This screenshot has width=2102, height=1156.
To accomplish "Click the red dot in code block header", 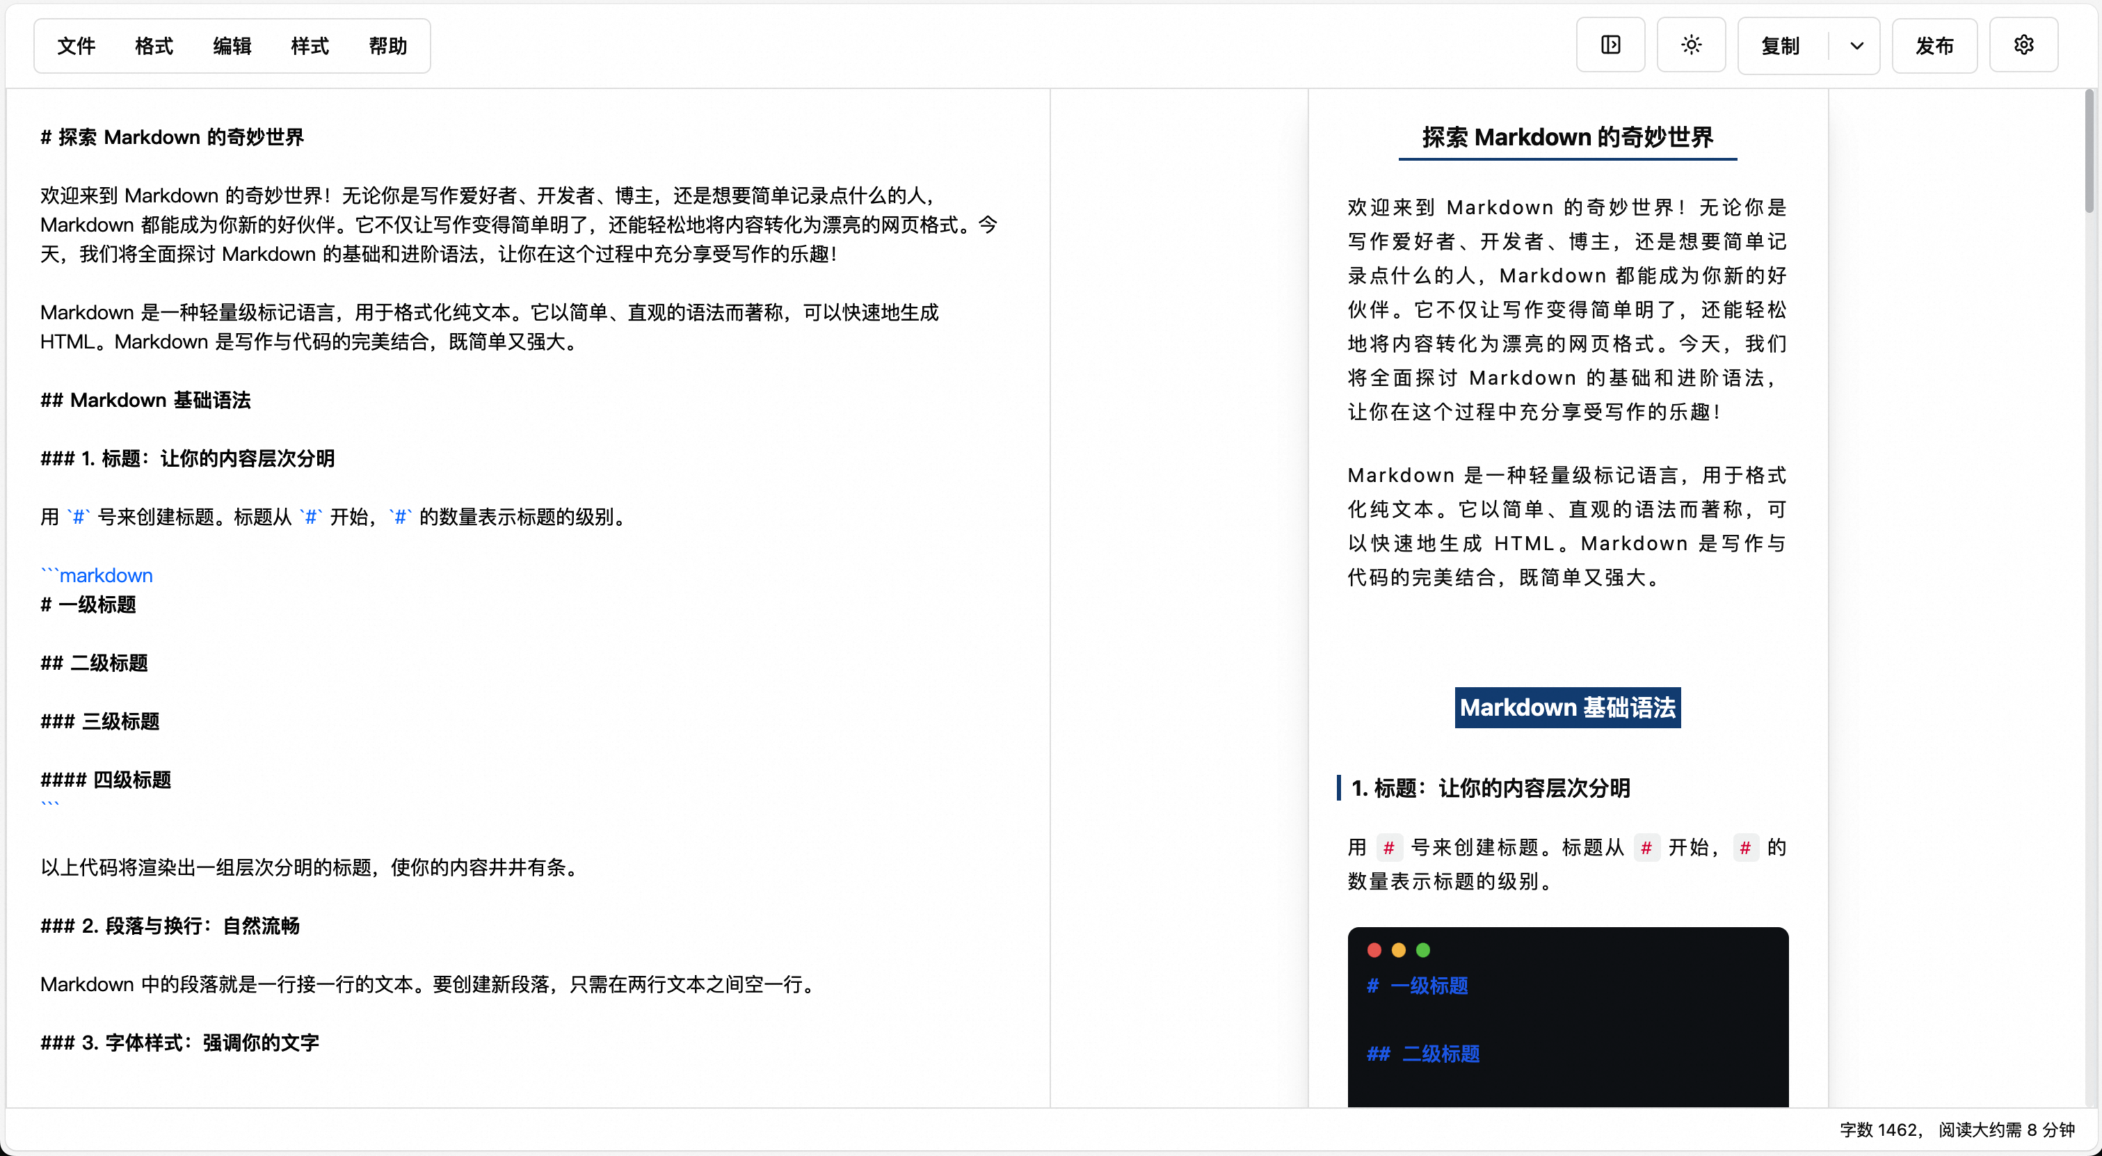I will (1374, 949).
